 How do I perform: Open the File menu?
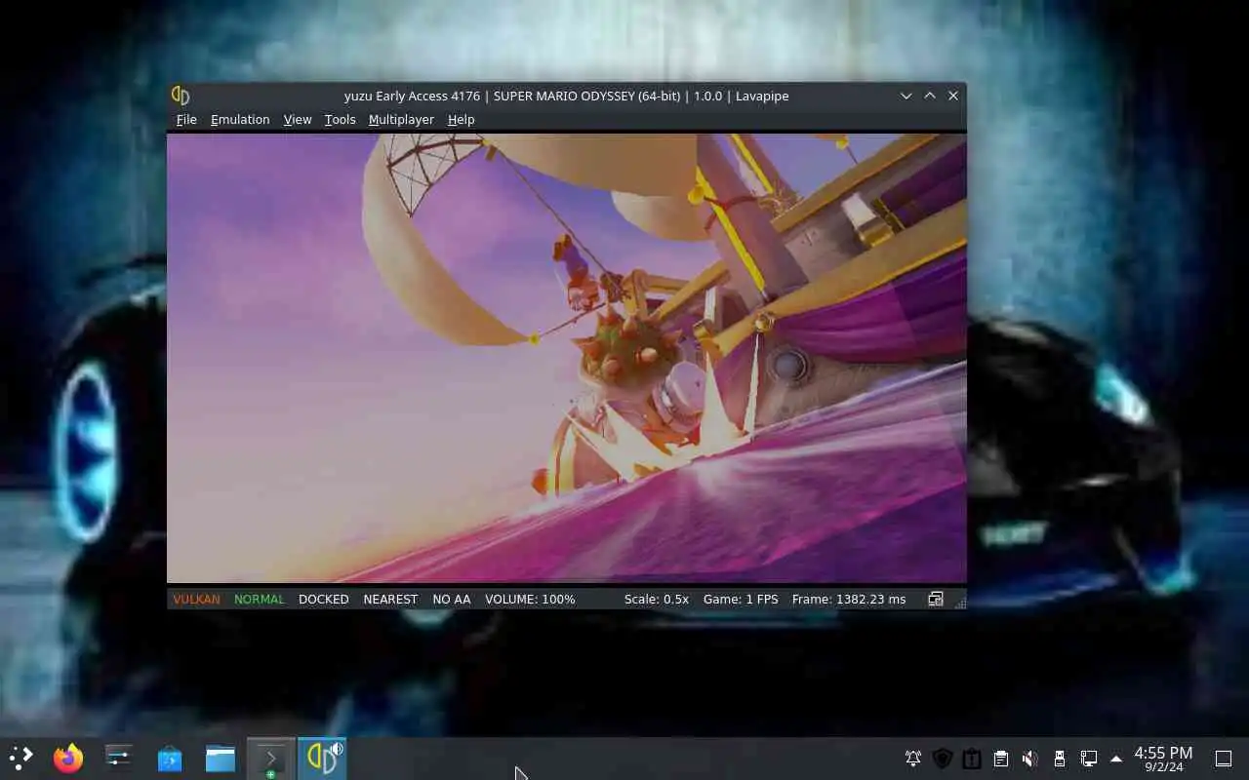(186, 119)
